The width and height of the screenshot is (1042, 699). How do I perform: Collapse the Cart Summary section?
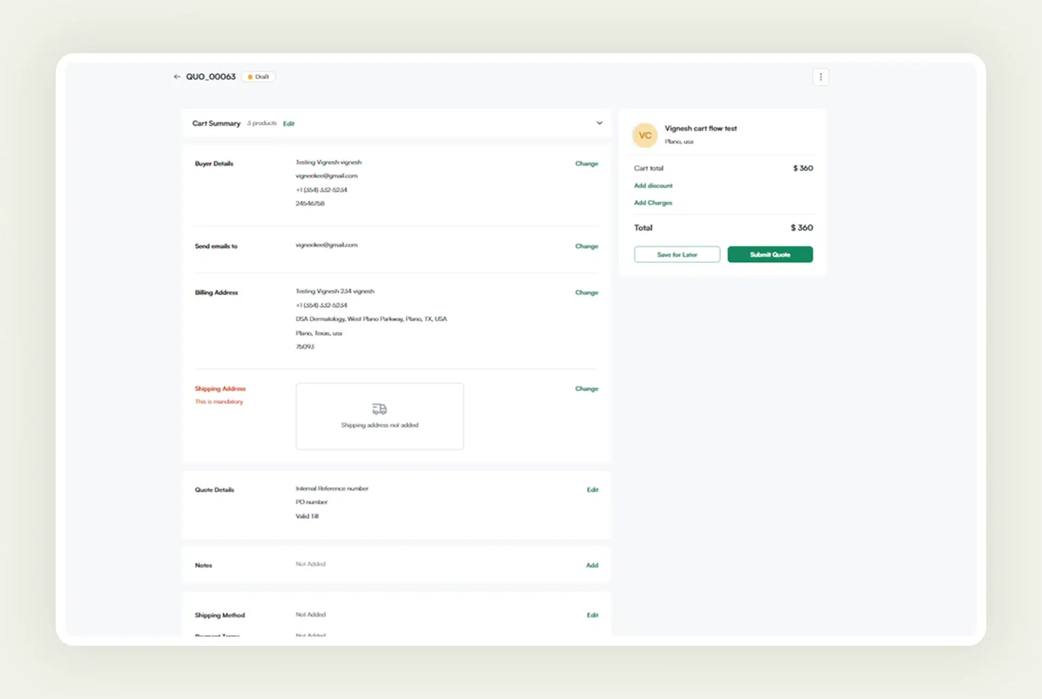[x=599, y=123]
